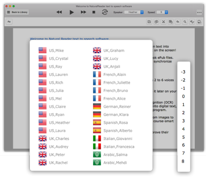Choose speed 2 in speed list
Viewport: 206px width, 177px height.
pos(183,113)
